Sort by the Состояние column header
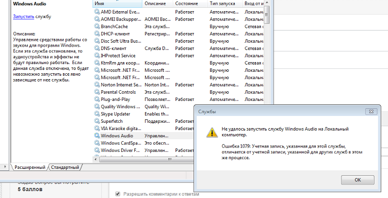 click(x=190, y=3)
